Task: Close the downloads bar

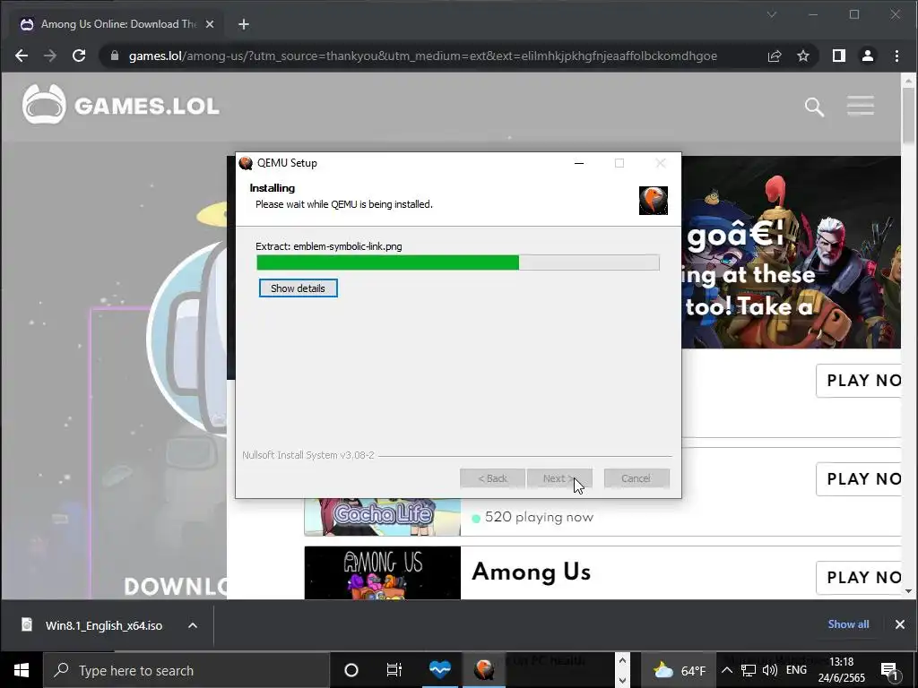Action: tap(900, 624)
